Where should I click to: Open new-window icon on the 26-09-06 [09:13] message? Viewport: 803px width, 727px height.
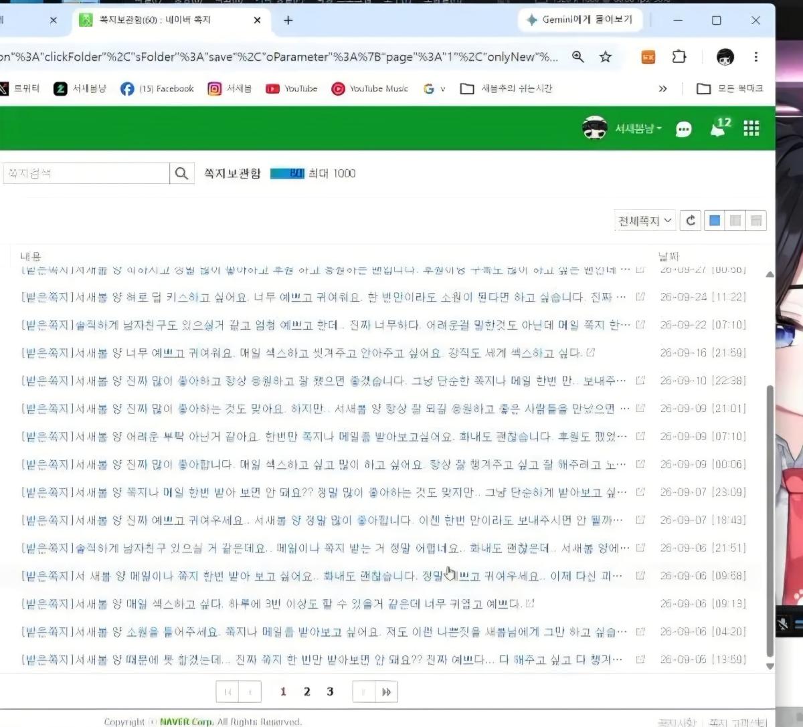coord(530,603)
